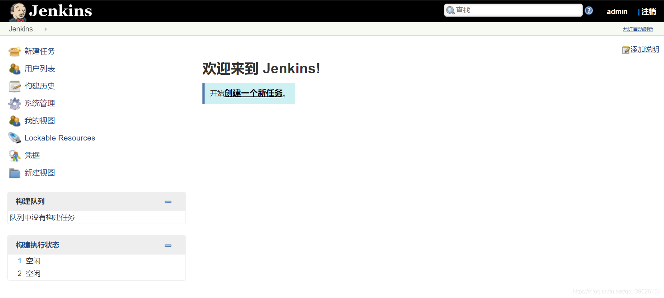Click the 添加说明 edit notepad icon
This screenshot has width=664, height=298.
[626, 50]
